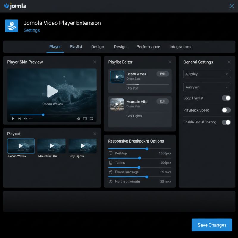The height and width of the screenshot is (238, 238).
Task: Select the City Lights thumbnail in the playlist
Action: (x=83, y=146)
